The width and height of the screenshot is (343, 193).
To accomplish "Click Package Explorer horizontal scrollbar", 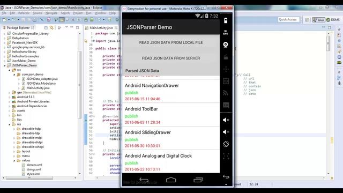I will pos(29,178).
